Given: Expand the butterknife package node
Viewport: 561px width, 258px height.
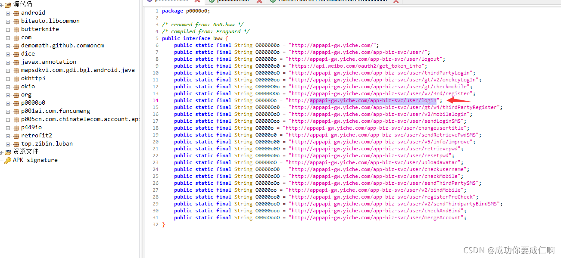Looking at the screenshot, I should (x=8, y=29).
